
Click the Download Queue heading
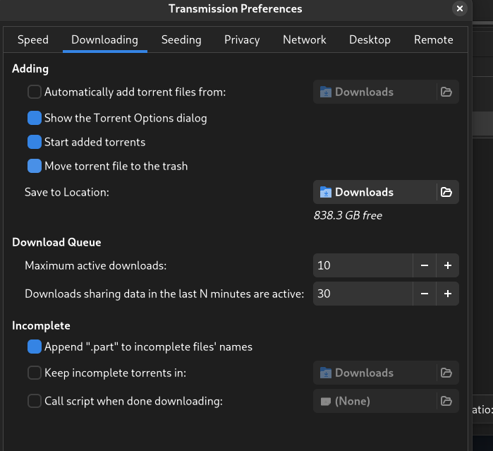pyautogui.click(x=56, y=242)
